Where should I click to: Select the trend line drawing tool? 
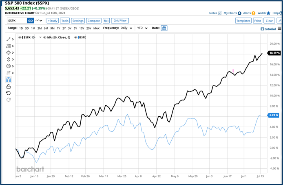point(9,39)
